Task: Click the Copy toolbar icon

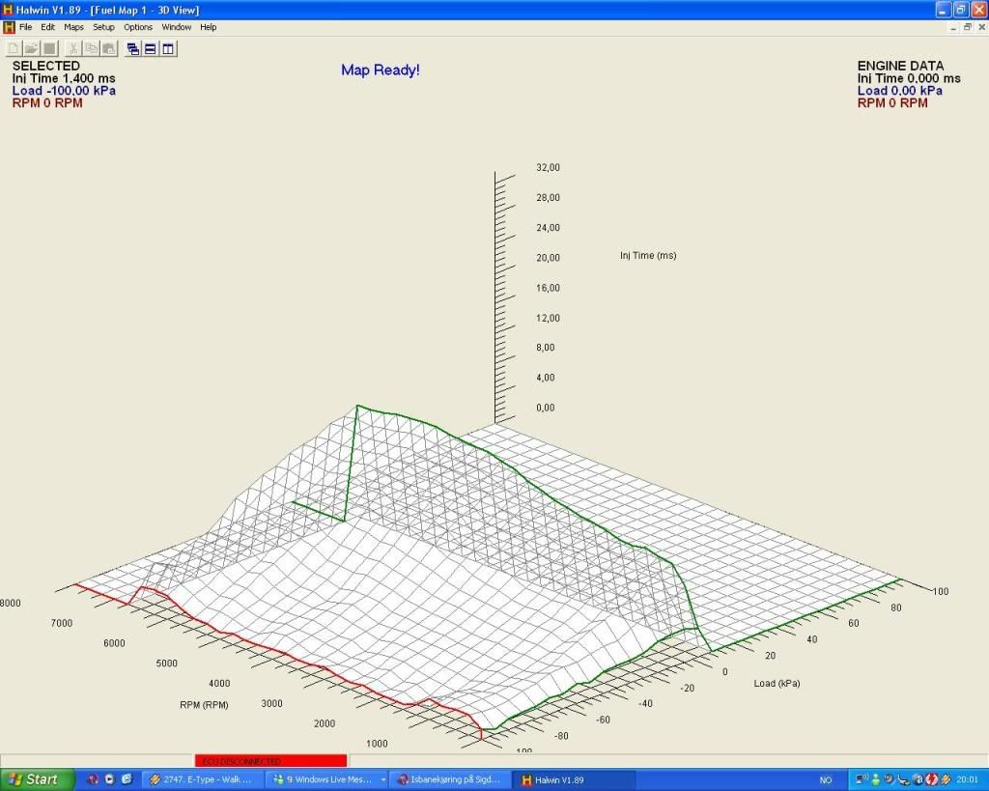Action: point(91,48)
